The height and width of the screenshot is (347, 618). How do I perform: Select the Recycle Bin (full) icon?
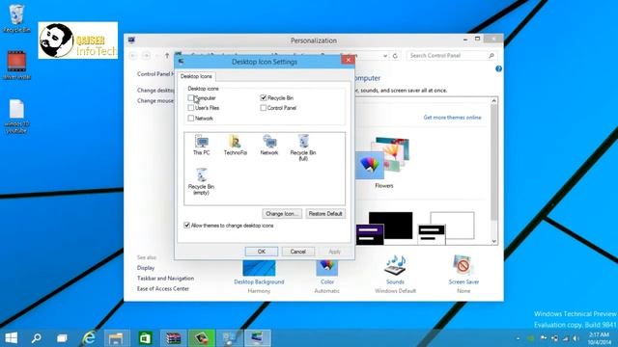click(302, 147)
